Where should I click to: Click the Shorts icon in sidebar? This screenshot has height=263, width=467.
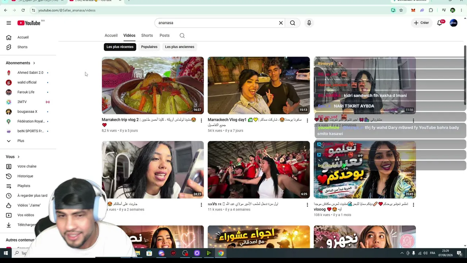pos(9,47)
